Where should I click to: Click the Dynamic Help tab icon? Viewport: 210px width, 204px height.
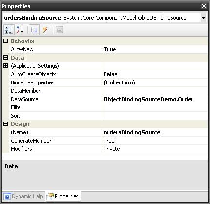coord(7,197)
